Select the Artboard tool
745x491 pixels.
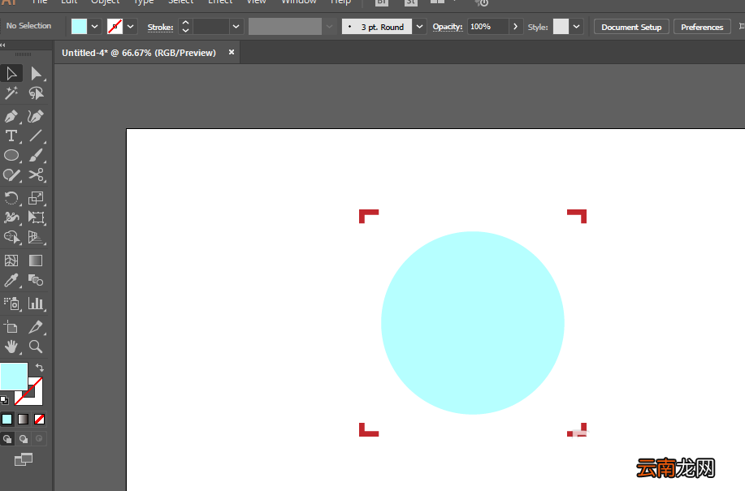[11, 327]
